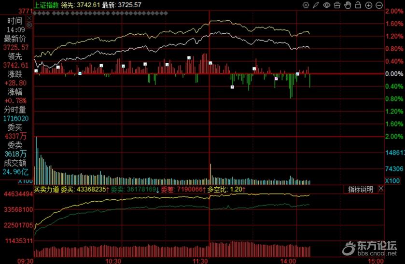
Task: Click green 0.80% axis label
Action: tap(394, 99)
